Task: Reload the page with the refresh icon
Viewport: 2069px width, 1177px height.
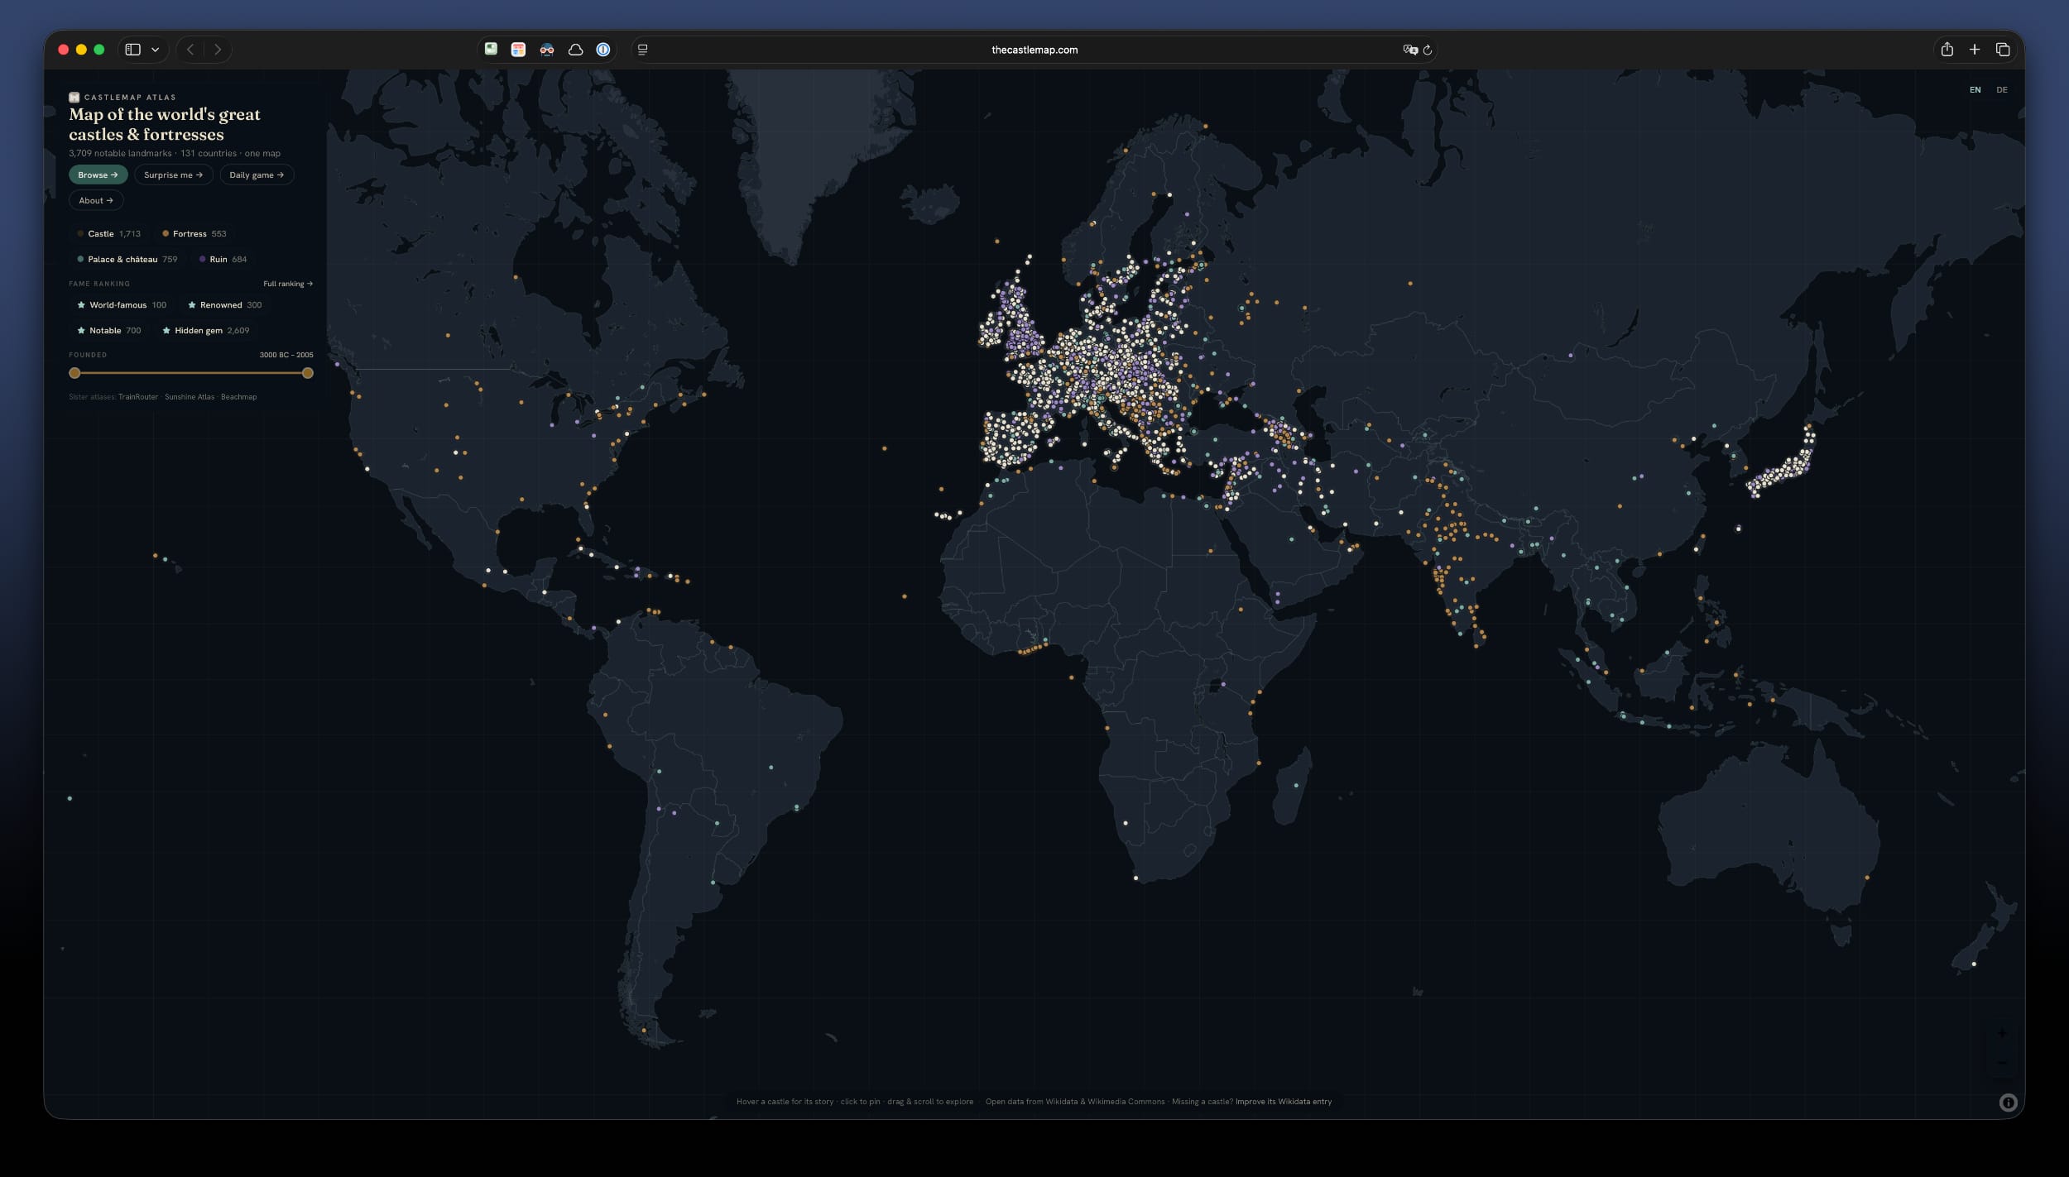Action: click(x=1428, y=50)
